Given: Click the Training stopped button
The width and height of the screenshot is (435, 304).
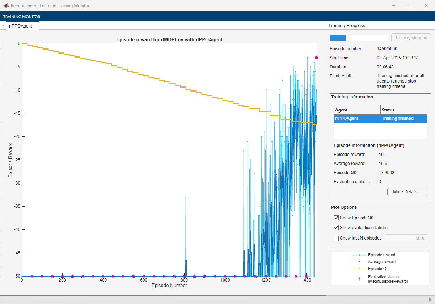Looking at the screenshot, I should [411, 38].
